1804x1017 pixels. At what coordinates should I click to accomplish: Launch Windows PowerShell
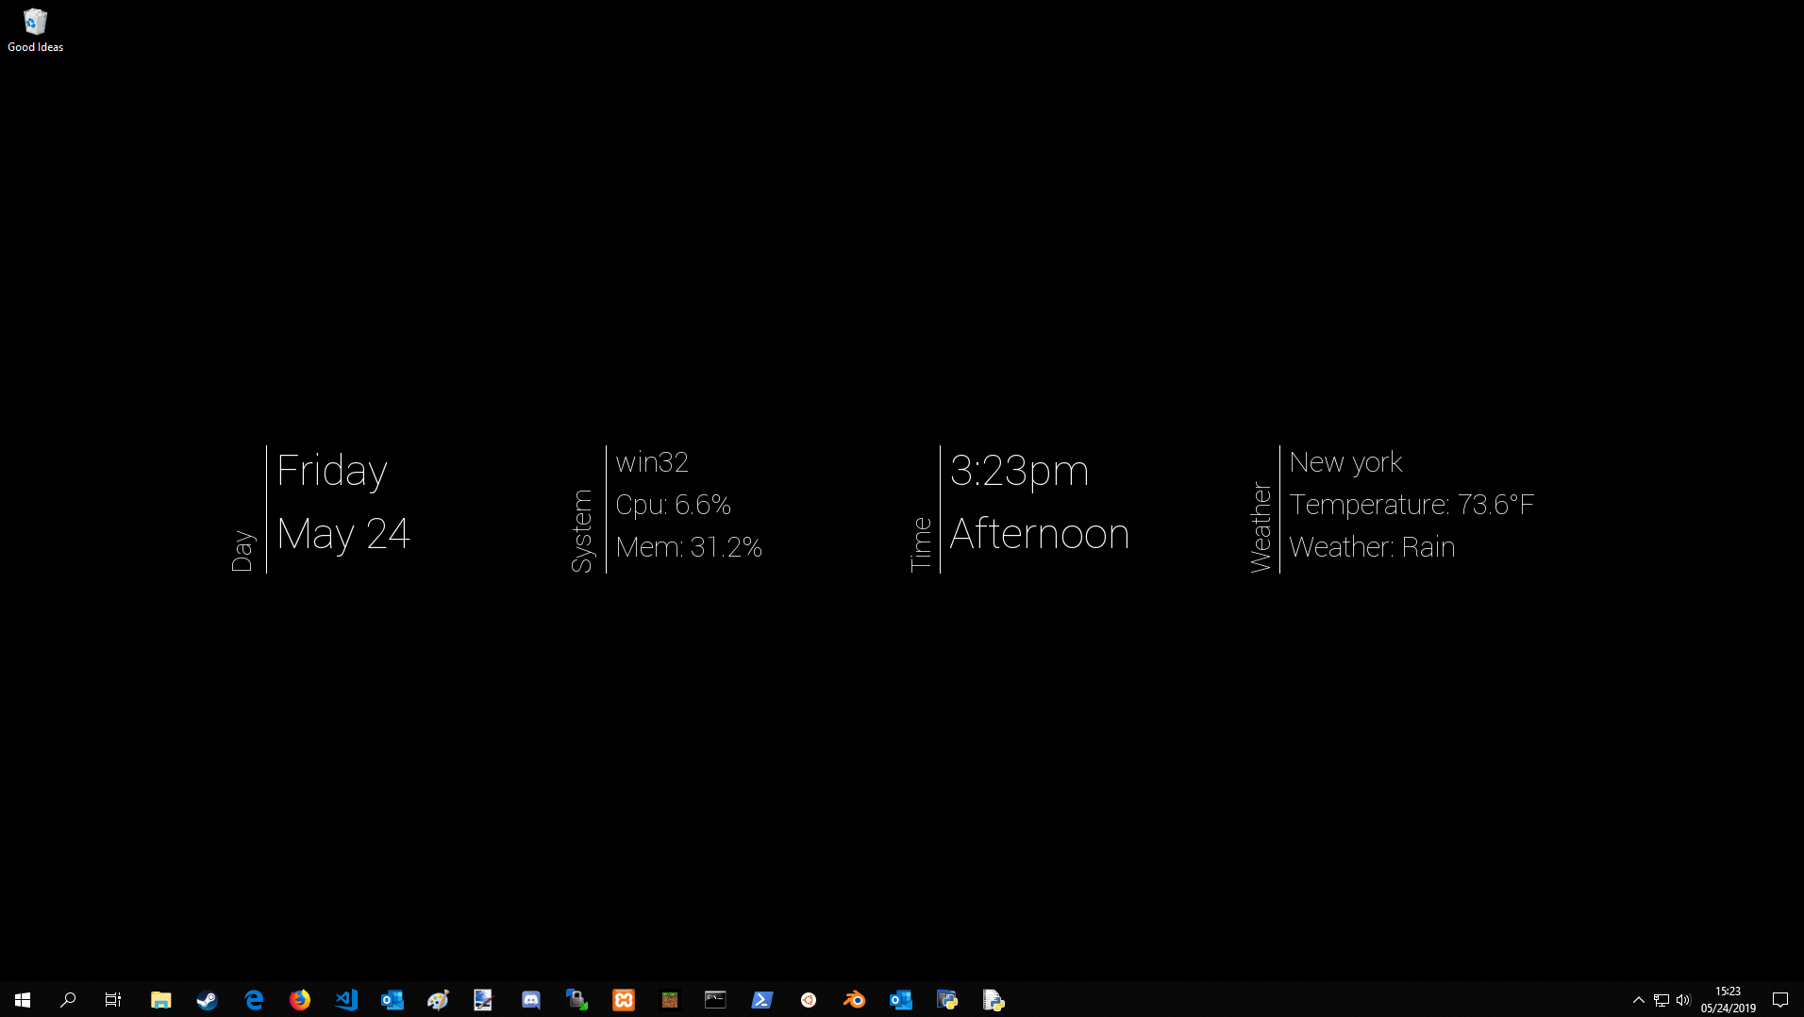pos(762,1000)
